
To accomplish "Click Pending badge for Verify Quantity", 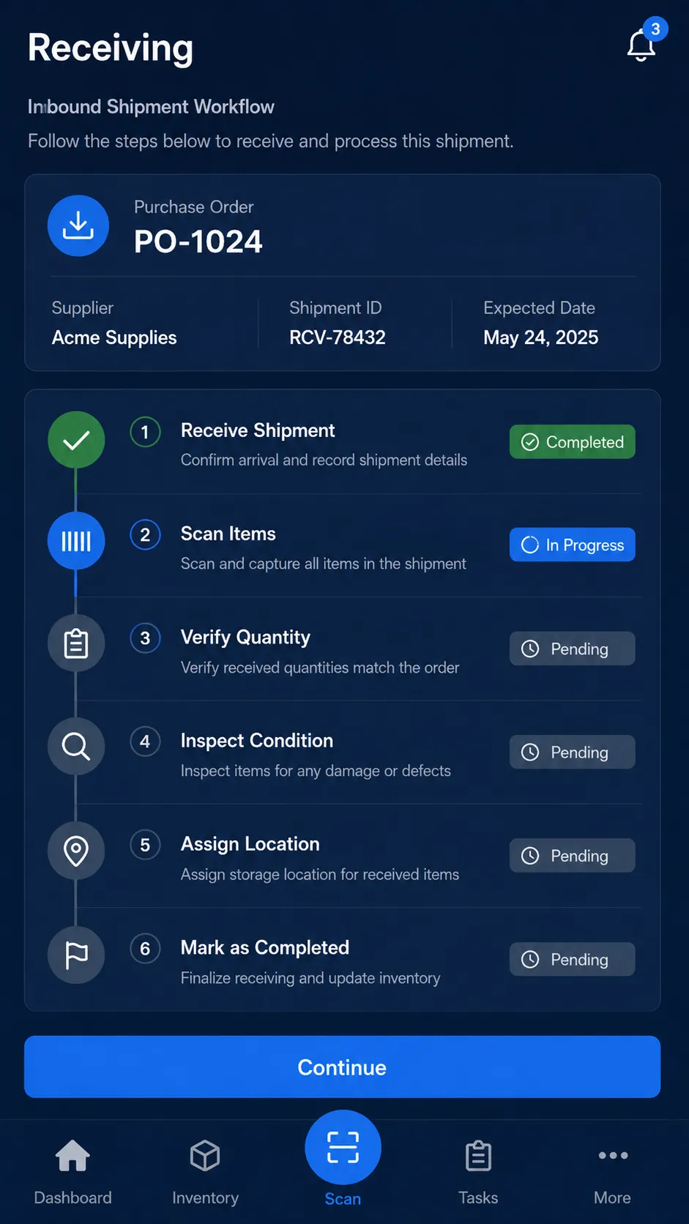I will (573, 649).
